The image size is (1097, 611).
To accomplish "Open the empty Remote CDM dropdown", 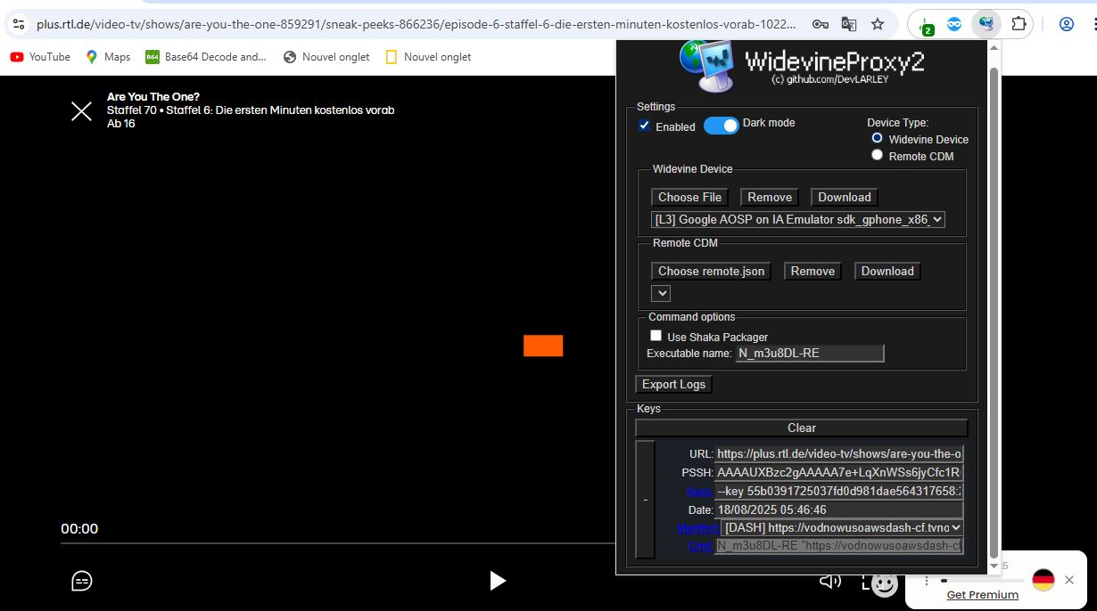I will [661, 293].
